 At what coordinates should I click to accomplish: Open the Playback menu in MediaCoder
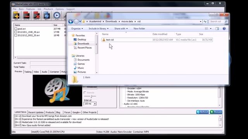pyautogui.click(x=48, y=9)
